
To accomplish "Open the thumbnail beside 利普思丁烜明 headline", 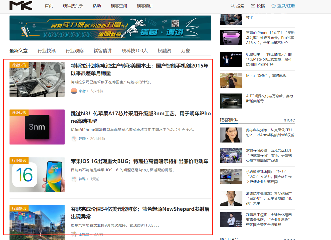I will [x=231, y=220].
